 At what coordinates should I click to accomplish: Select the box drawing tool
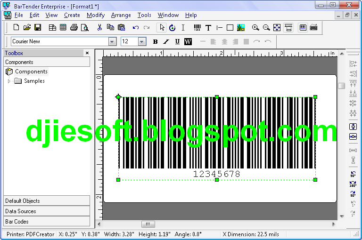pos(230,27)
